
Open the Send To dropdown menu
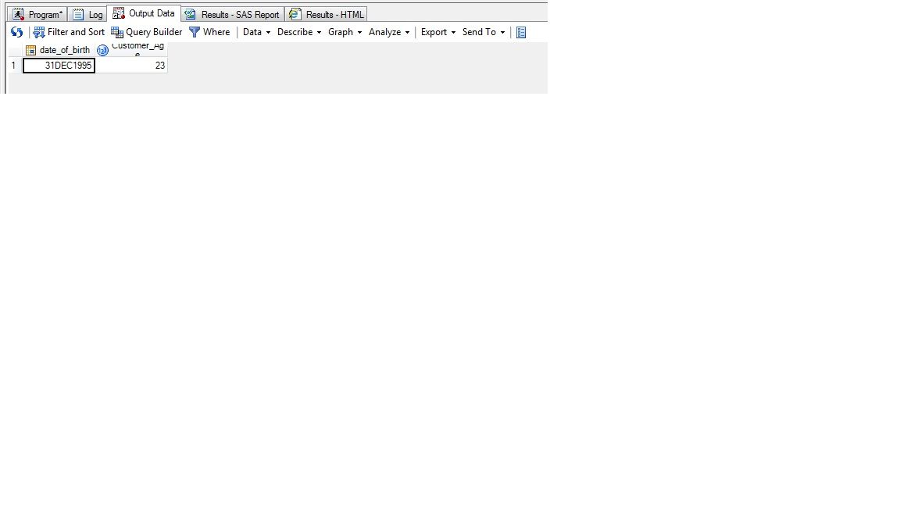point(480,32)
